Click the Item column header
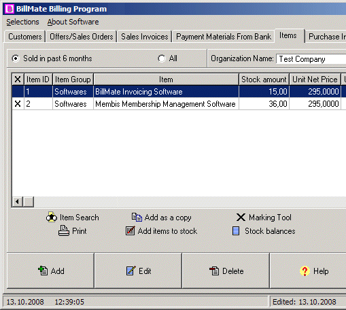Image resolution: width=346 pixels, height=310 pixels. [166, 80]
